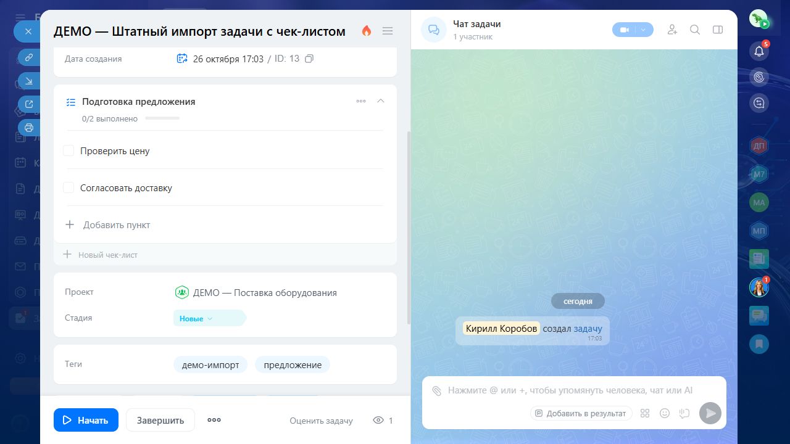
Task: Click the swap-arrows chat bubble icon on the right rail
Action: tap(759, 103)
